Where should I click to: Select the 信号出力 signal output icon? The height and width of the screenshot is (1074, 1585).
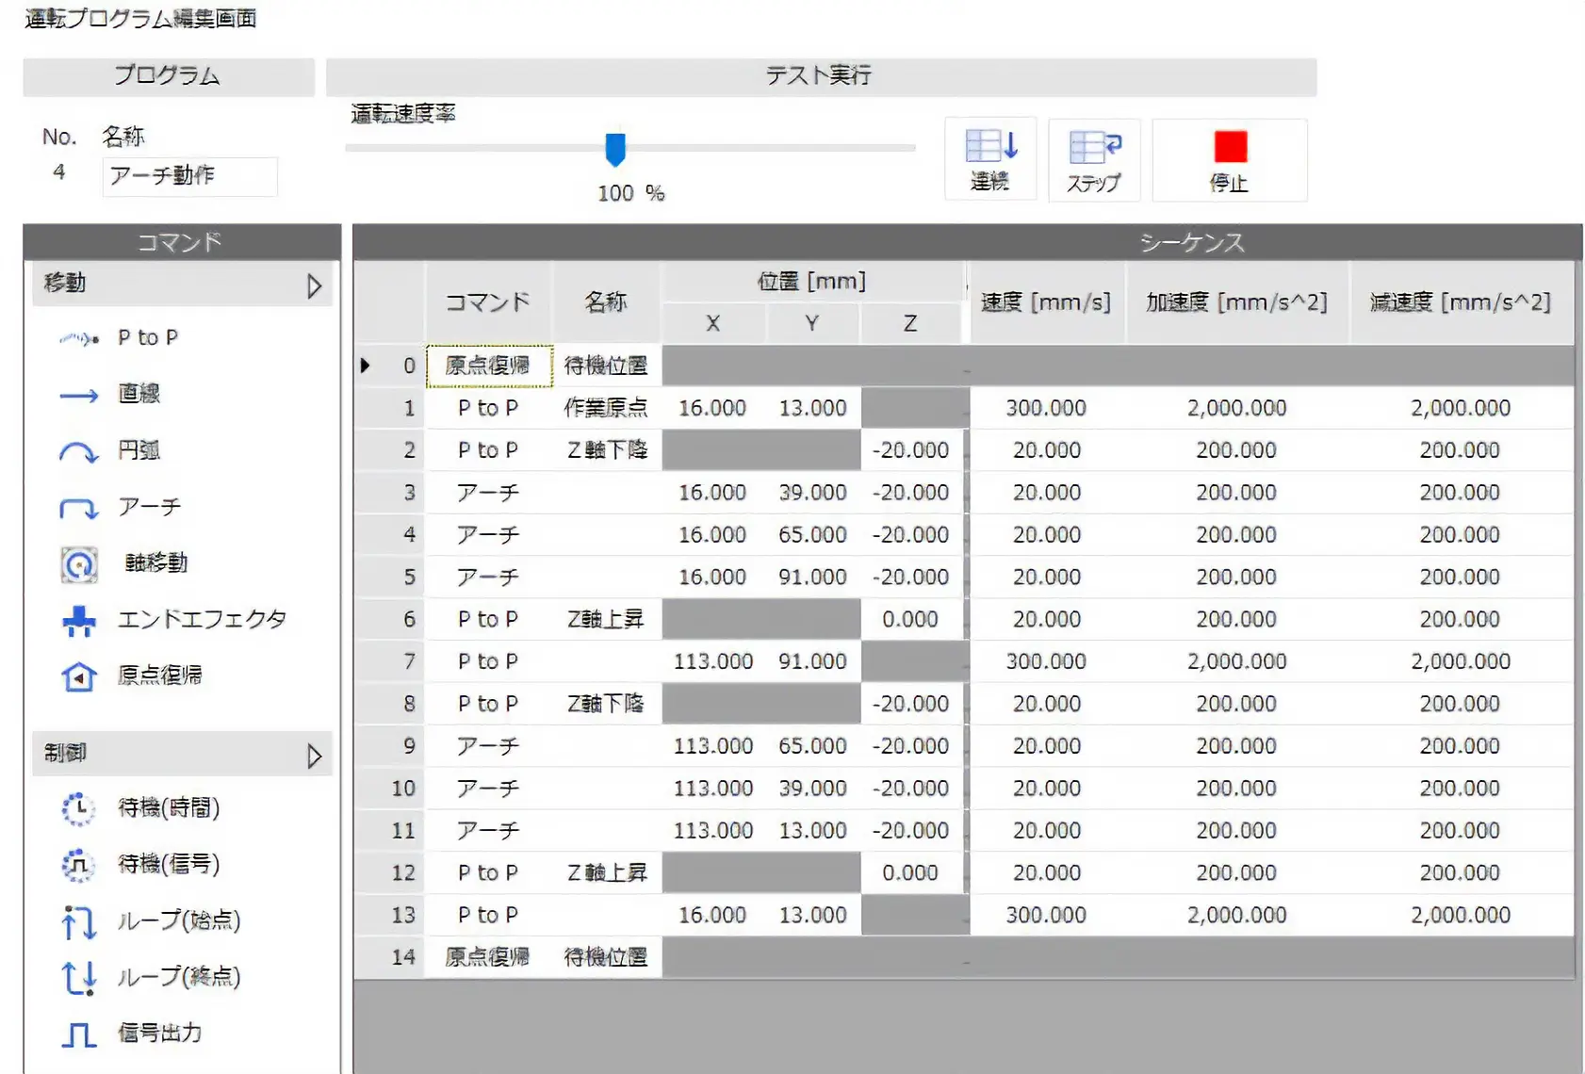pyautogui.click(x=79, y=1034)
